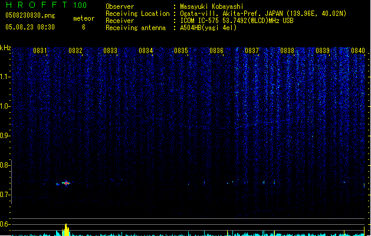Click the 0838 time marker
This screenshot has height=236, width=371.
point(287,51)
